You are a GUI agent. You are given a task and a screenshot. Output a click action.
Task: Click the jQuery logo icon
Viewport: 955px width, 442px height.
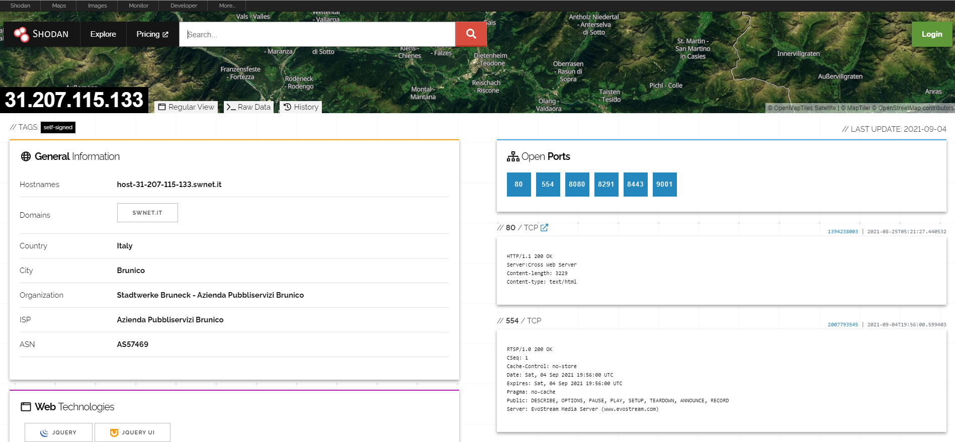click(44, 432)
